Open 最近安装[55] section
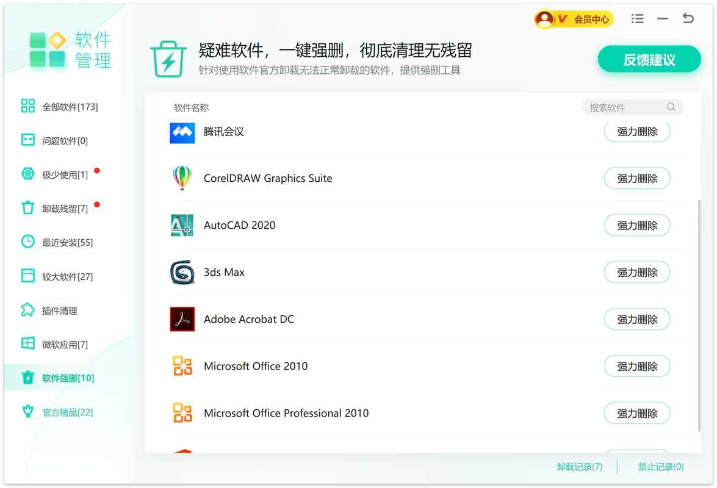The width and height of the screenshot is (717, 488). [67, 242]
